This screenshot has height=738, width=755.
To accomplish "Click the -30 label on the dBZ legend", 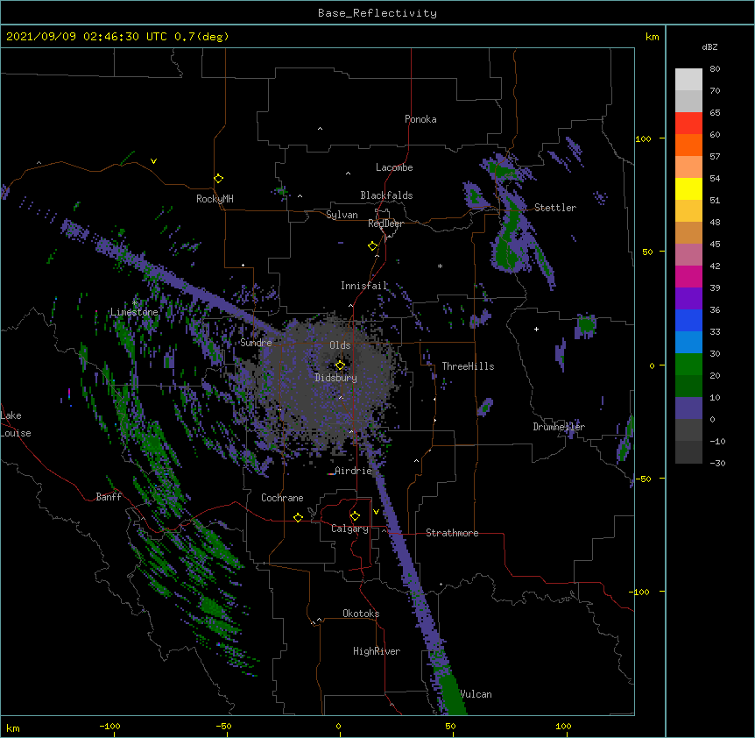I will tap(717, 463).
